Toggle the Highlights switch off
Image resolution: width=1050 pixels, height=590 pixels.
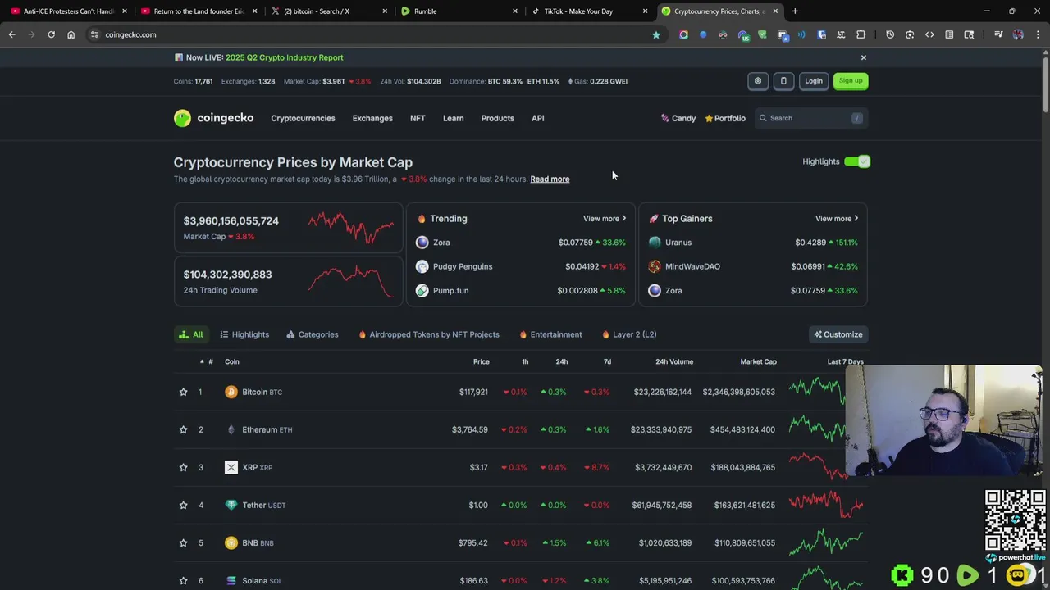857,161
